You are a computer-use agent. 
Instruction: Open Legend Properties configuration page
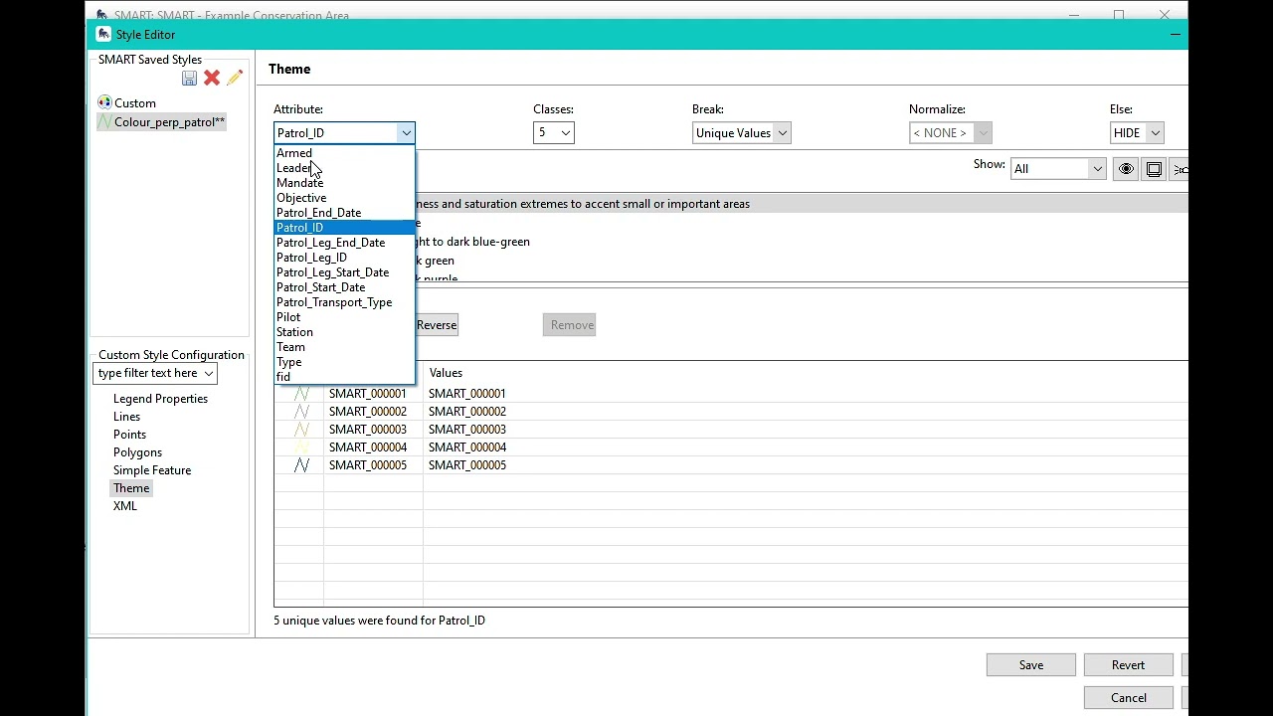[160, 399]
